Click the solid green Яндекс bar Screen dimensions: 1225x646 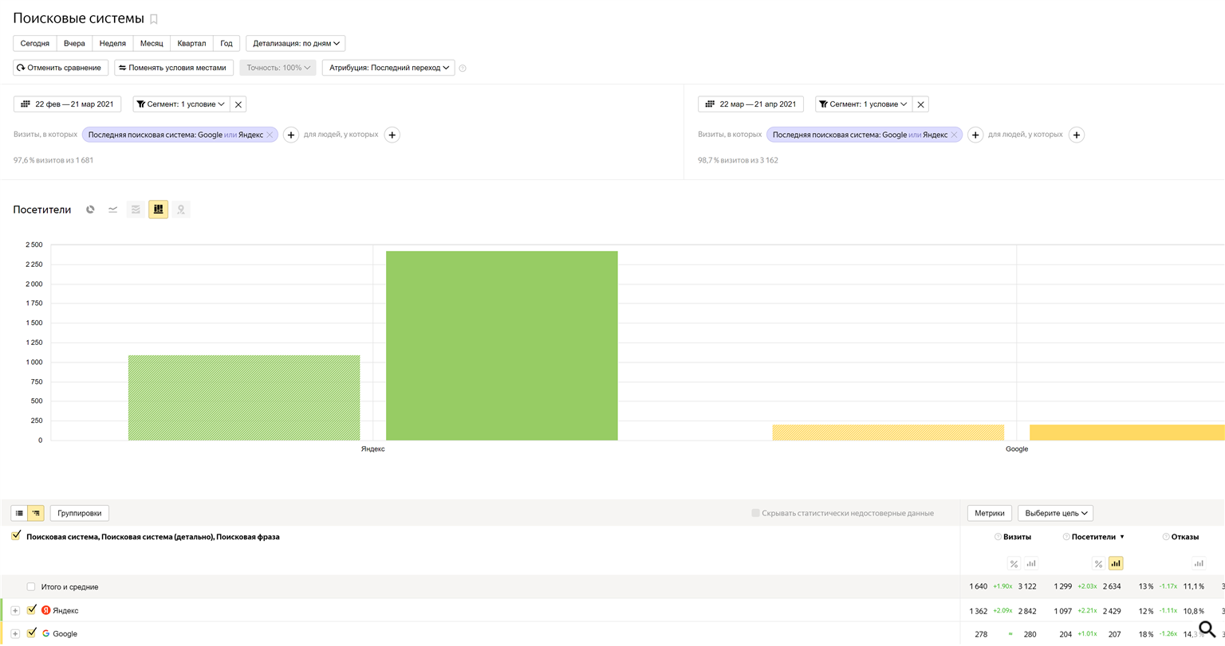(x=501, y=346)
